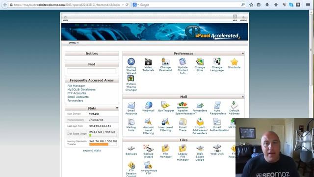Toggle the Stats panel arrow
This screenshot has width=314, height=177.
click(x=117, y=108)
